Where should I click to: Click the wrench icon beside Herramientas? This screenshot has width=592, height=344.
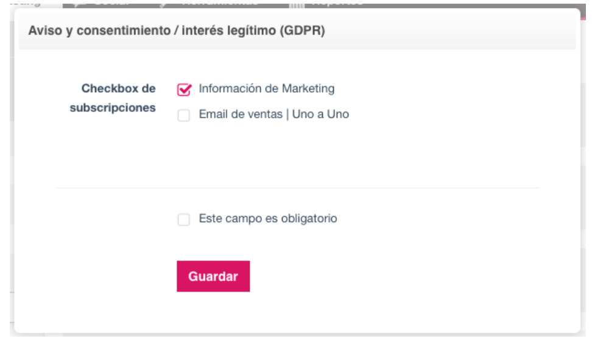click(163, 4)
